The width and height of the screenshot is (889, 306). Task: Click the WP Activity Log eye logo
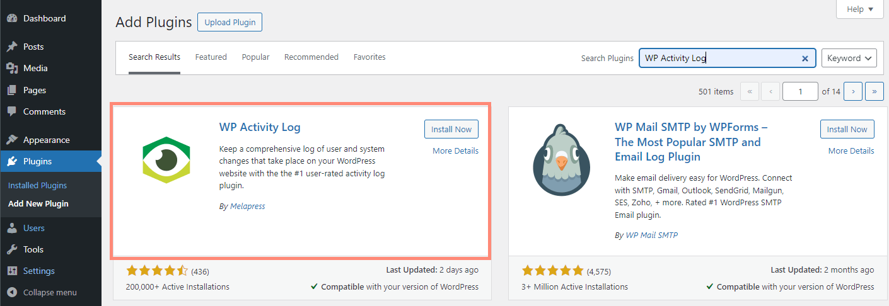(166, 160)
